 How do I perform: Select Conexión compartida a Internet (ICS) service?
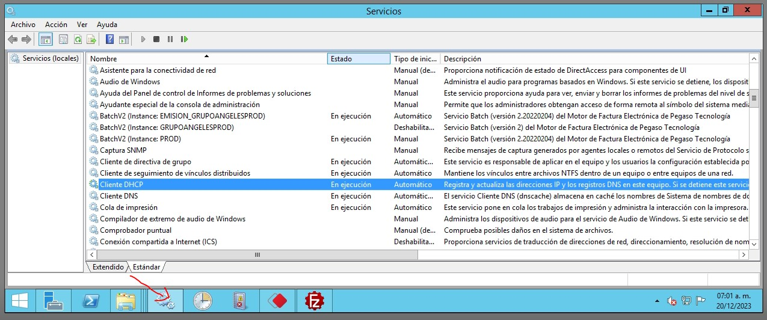tap(158, 242)
